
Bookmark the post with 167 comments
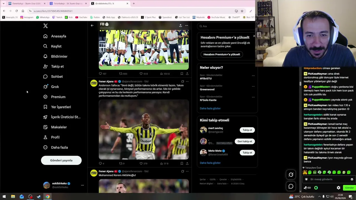point(182,74)
